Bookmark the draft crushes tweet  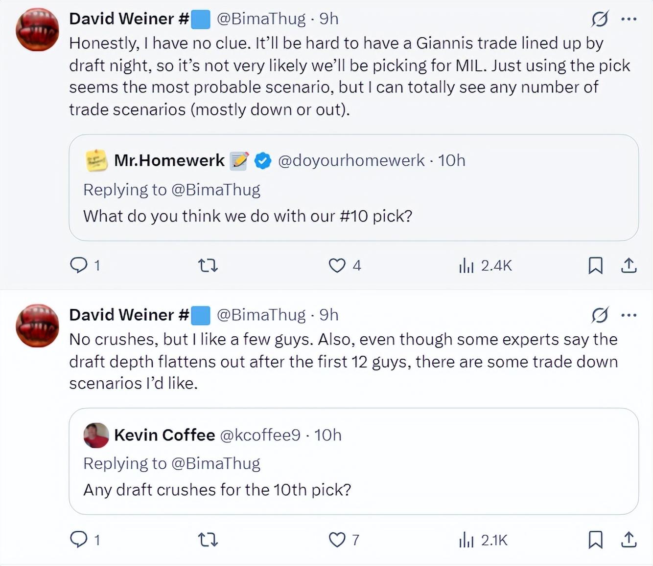(x=595, y=540)
